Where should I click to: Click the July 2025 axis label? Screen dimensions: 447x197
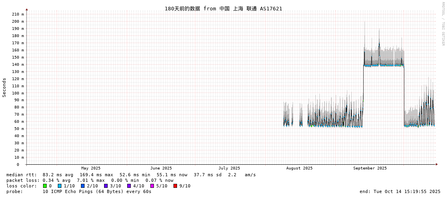click(x=229, y=168)
